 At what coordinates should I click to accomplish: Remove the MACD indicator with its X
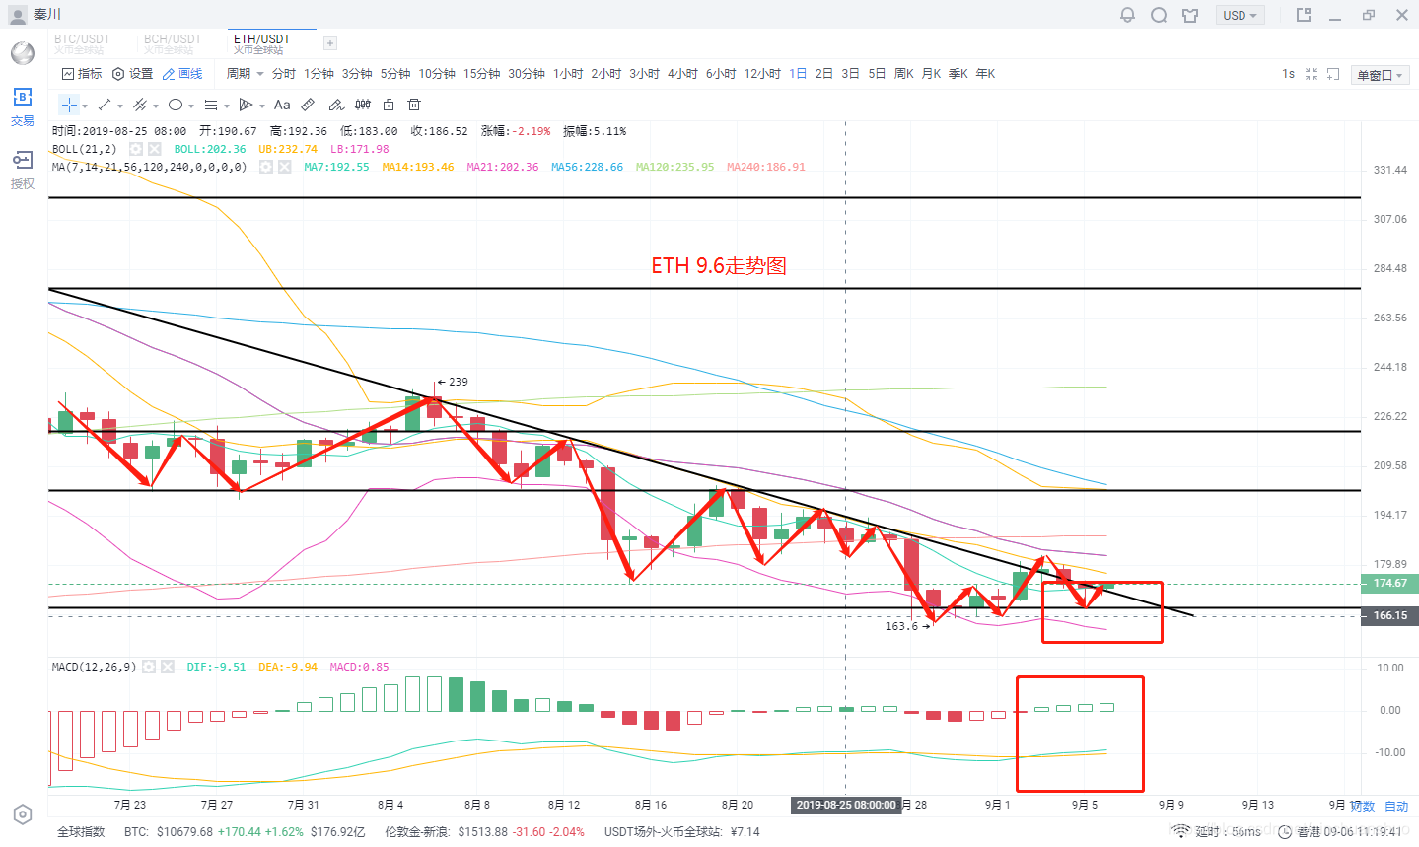click(168, 667)
